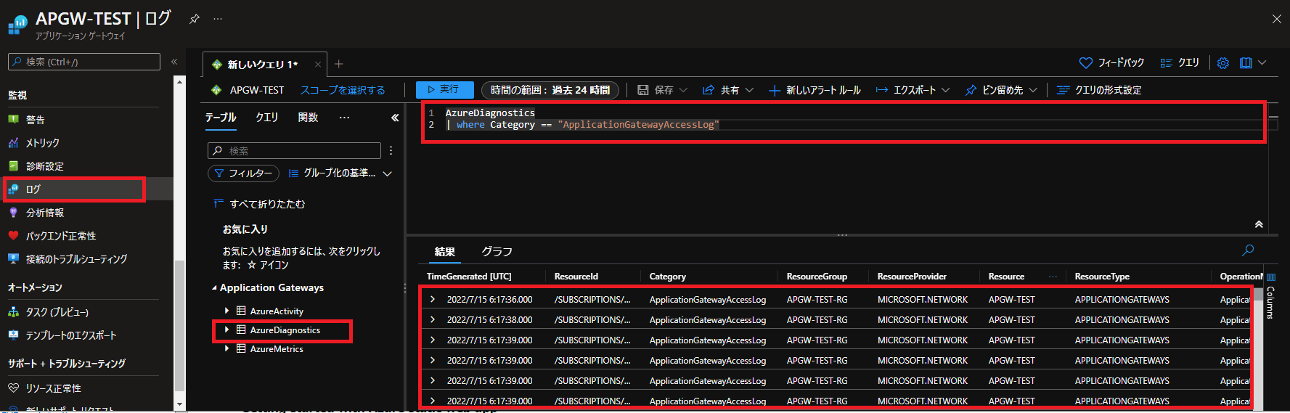Image resolution: width=1290 pixels, height=413 pixels.
Task: Sort by ResourceGroup column header
Action: pos(817,277)
